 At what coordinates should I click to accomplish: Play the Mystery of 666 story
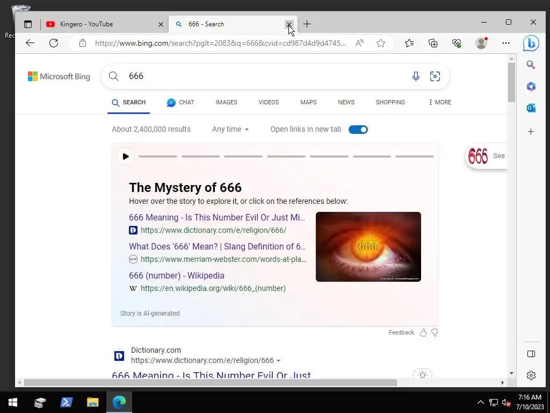(x=125, y=156)
